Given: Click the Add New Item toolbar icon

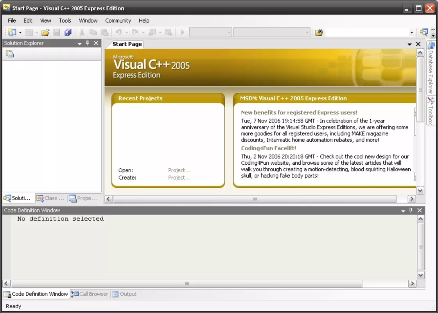Looking at the screenshot, I should click(x=29, y=32).
